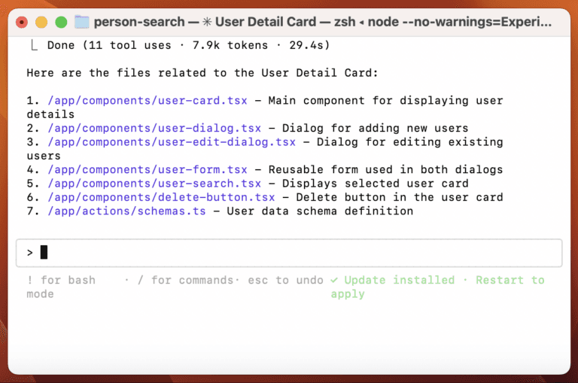The width and height of the screenshot is (578, 383).
Task: Open the /app/components/user-form.tsx file path
Action: pos(148,169)
